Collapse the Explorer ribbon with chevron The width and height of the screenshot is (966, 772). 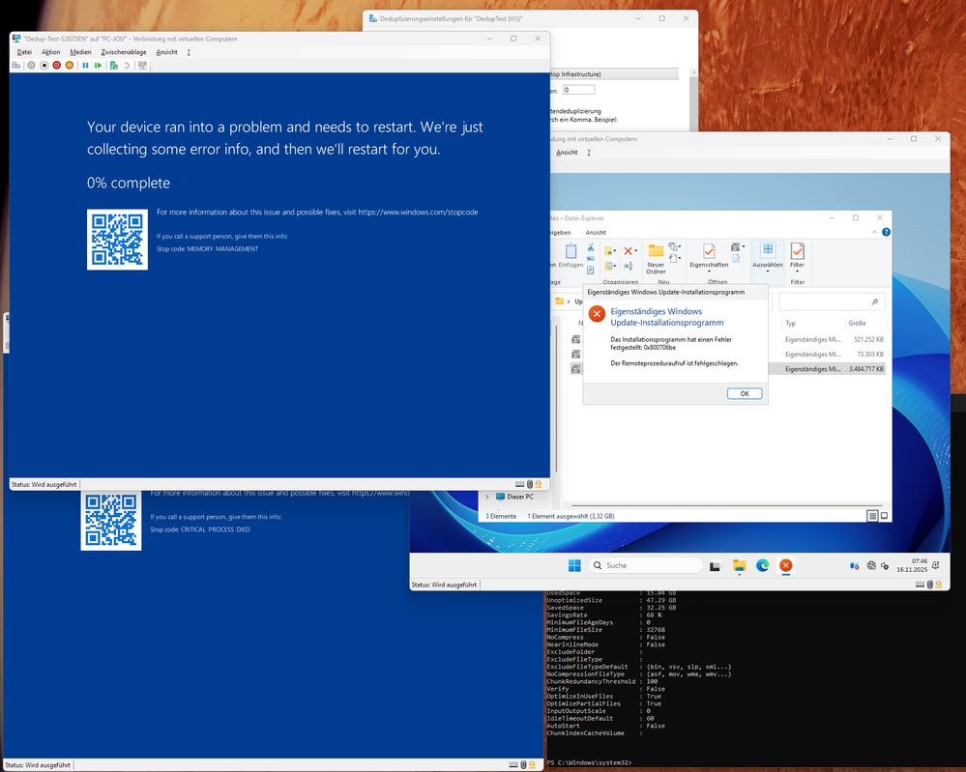tap(874, 232)
